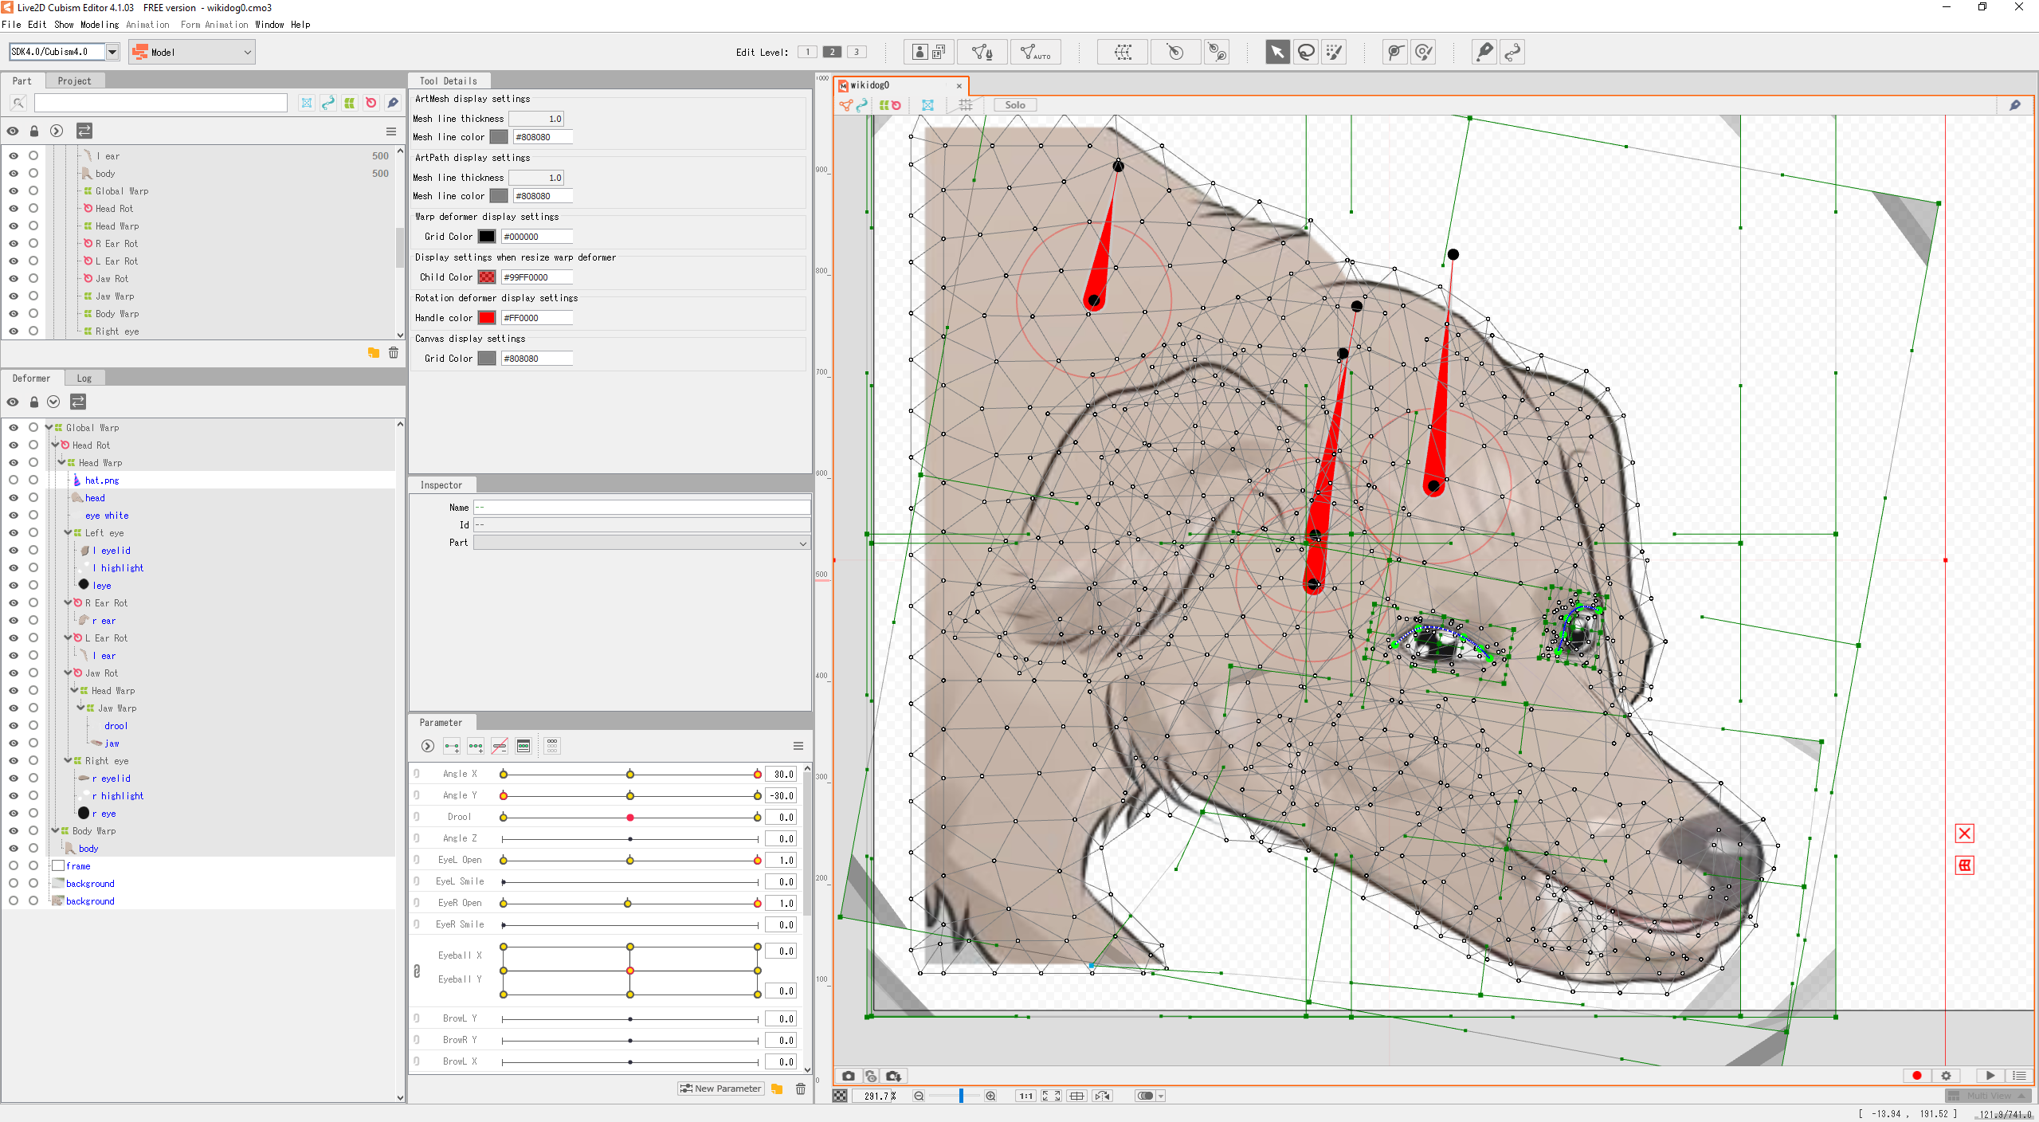Collapse Body Warp tree node in Deformer list
The height and width of the screenshot is (1122, 2039).
tap(56, 831)
